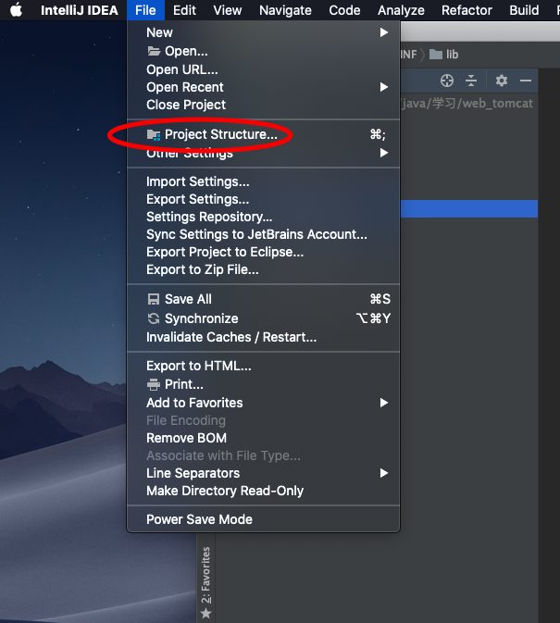Screen dimensions: 560x623
Task: Select Open URL... menu entry
Action: click(263, 69)
